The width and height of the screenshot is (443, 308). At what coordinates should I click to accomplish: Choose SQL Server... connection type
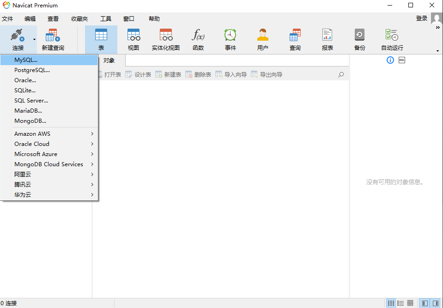coord(49,101)
